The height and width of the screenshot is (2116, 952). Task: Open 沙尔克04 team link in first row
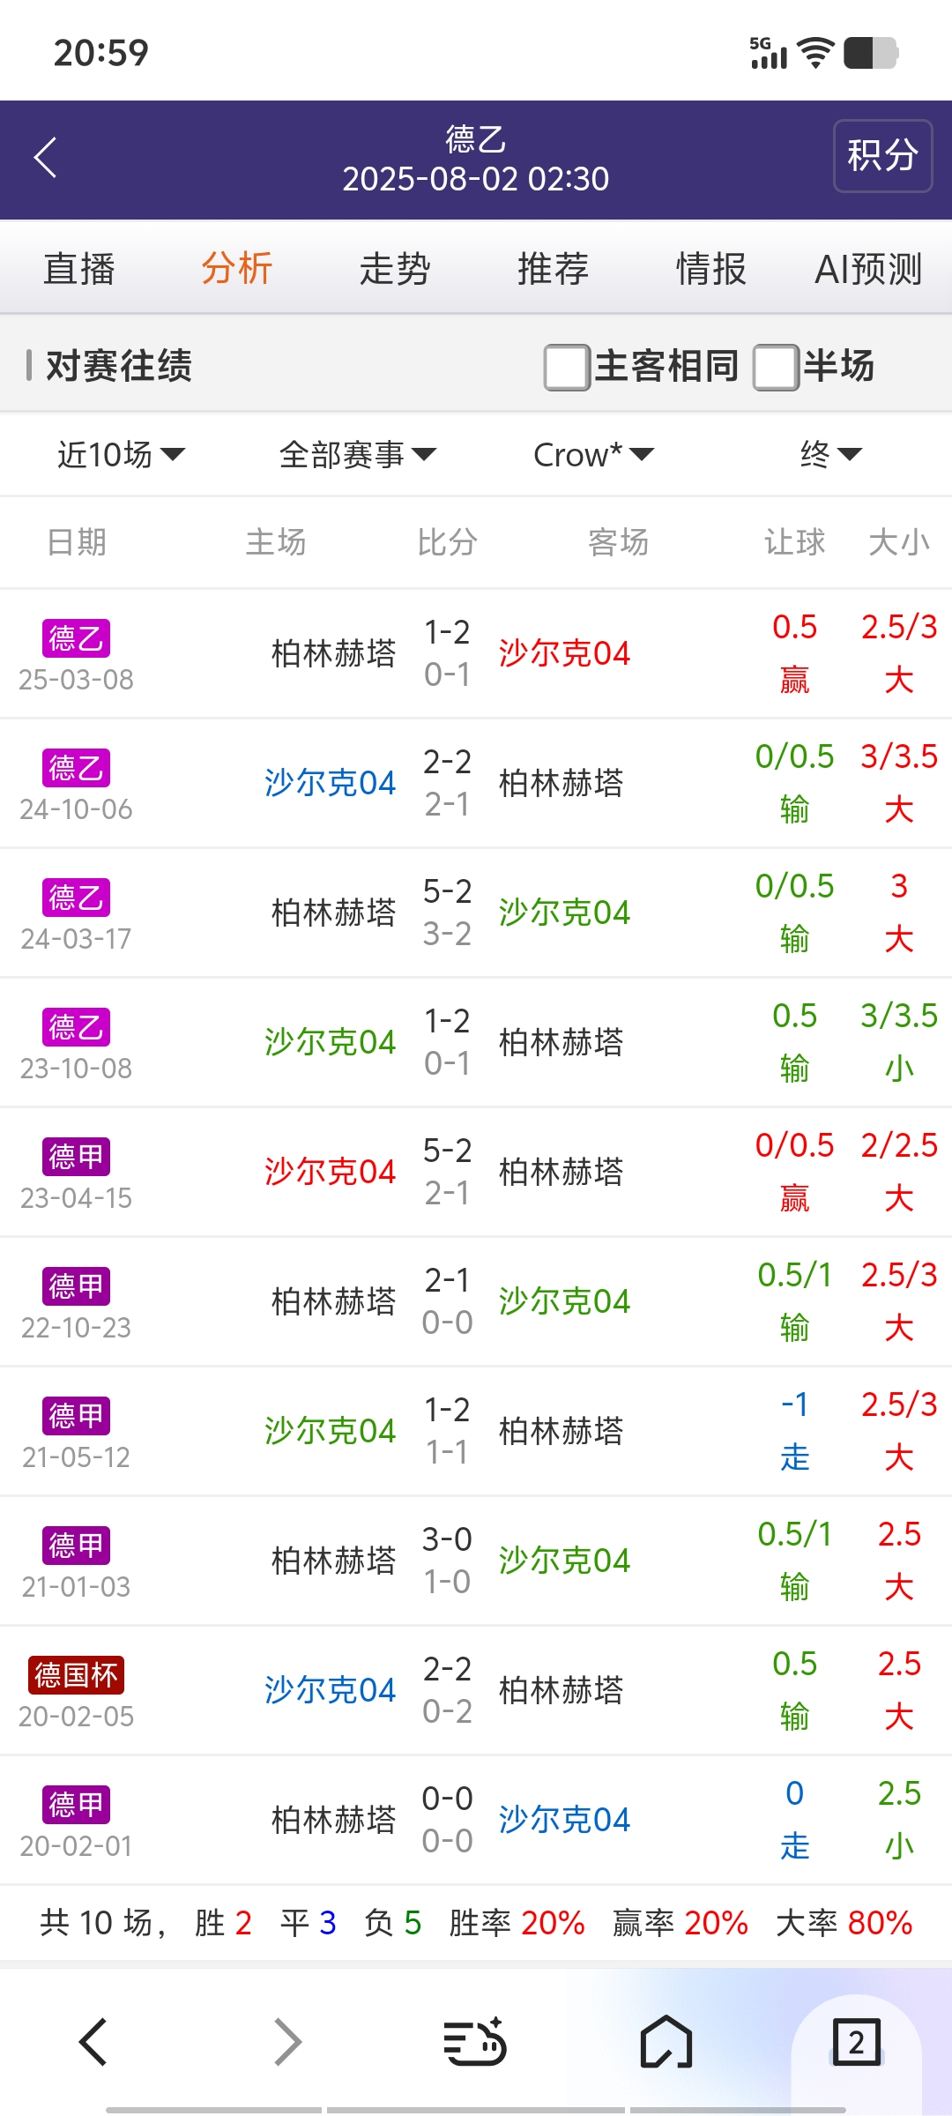[x=564, y=653]
